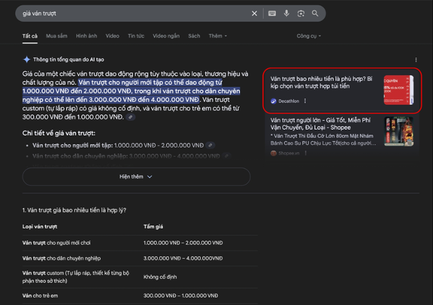
Task: Open the Thêm dropdown menu
Action: pyautogui.click(x=218, y=36)
